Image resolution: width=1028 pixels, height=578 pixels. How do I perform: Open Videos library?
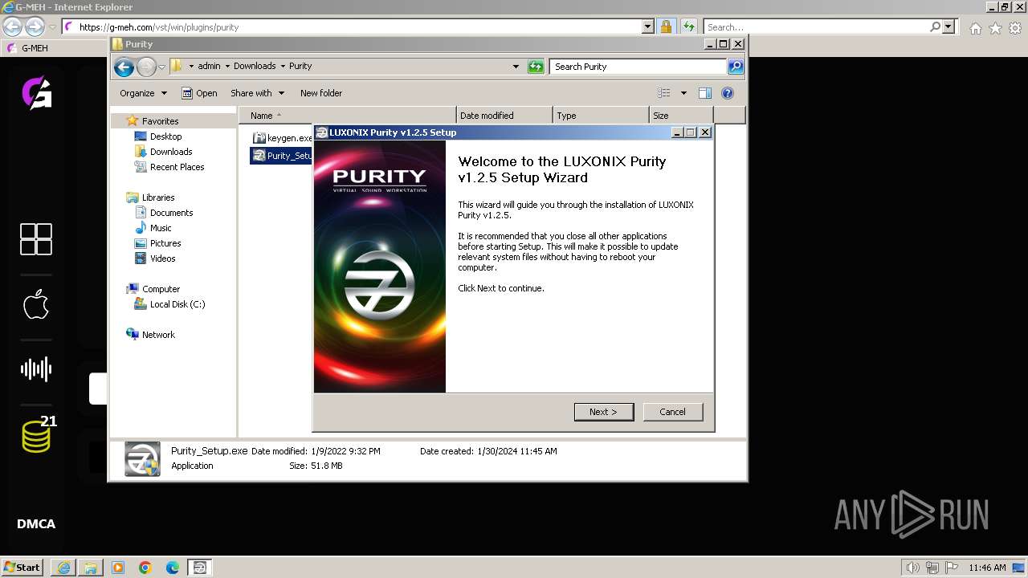coord(162,258)
